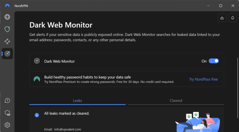Follow the Try NordPass free link
The image size is (239, 132).
pos(203,79)
